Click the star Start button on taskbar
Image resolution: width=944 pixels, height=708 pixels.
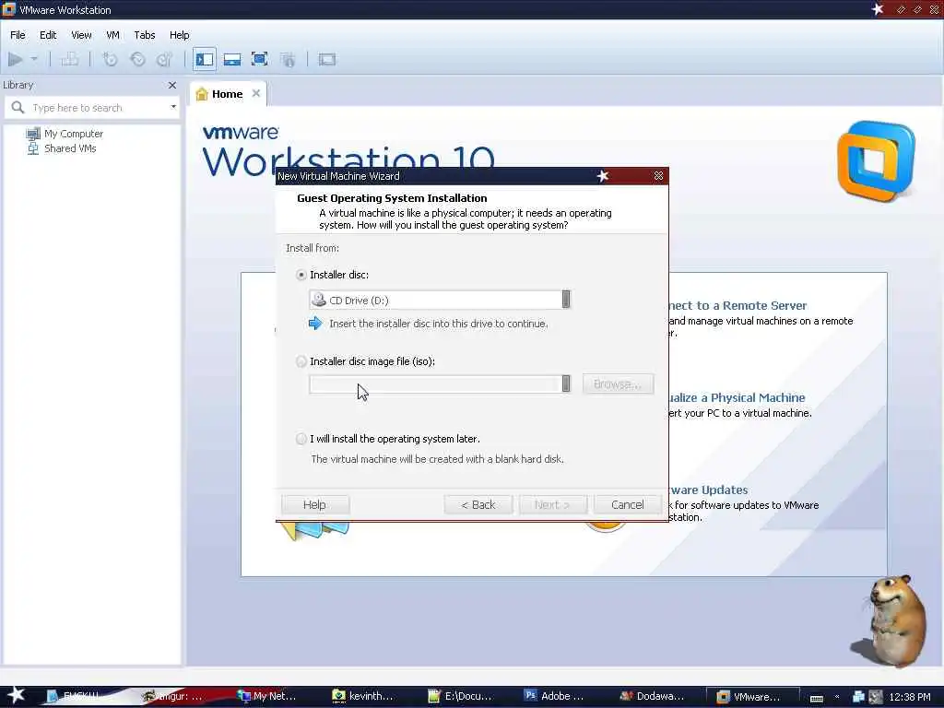tap(17, 695)
